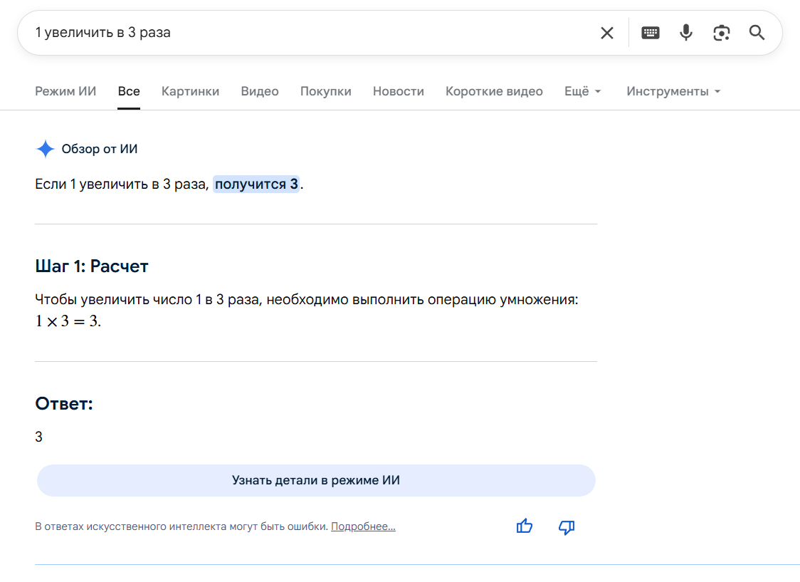Switch to Короткие видео tab
Screen dimensions: 800x582
(x=494, y=91)
